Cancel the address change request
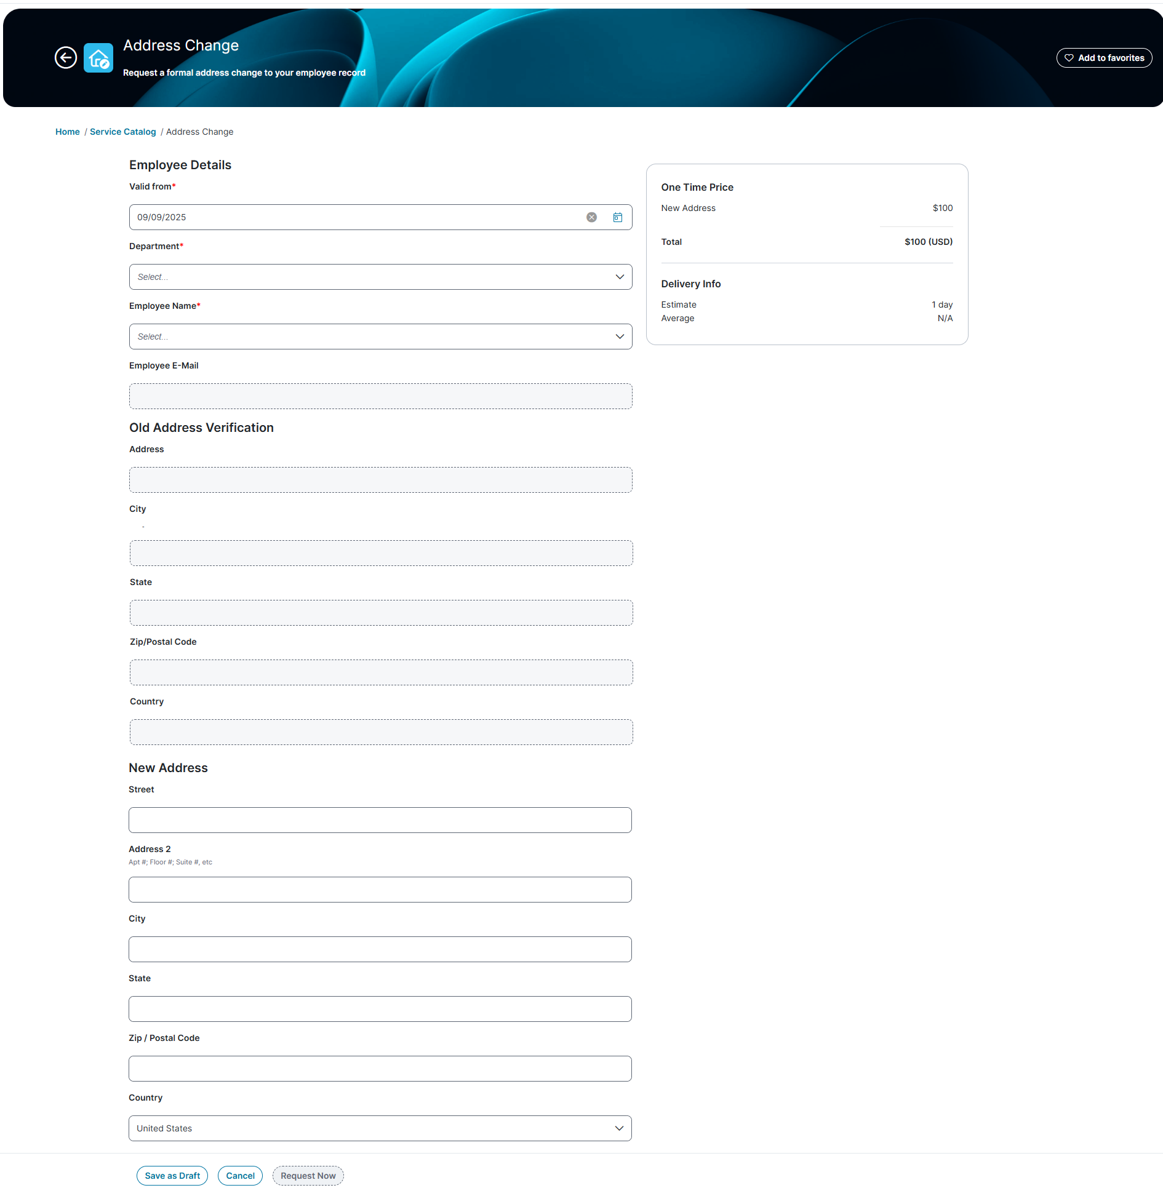Screen dimensions: 1163x1196 click(240, 1176)
